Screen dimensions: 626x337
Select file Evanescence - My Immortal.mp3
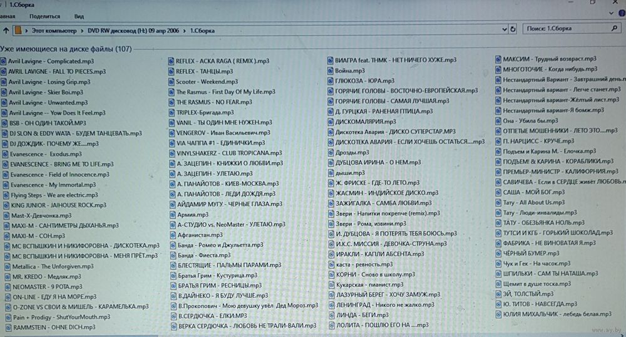pos(50,185)
